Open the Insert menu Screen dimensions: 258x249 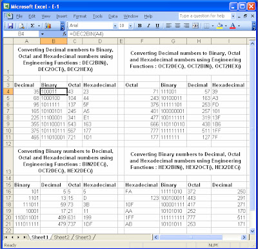(x=62, y=16)
